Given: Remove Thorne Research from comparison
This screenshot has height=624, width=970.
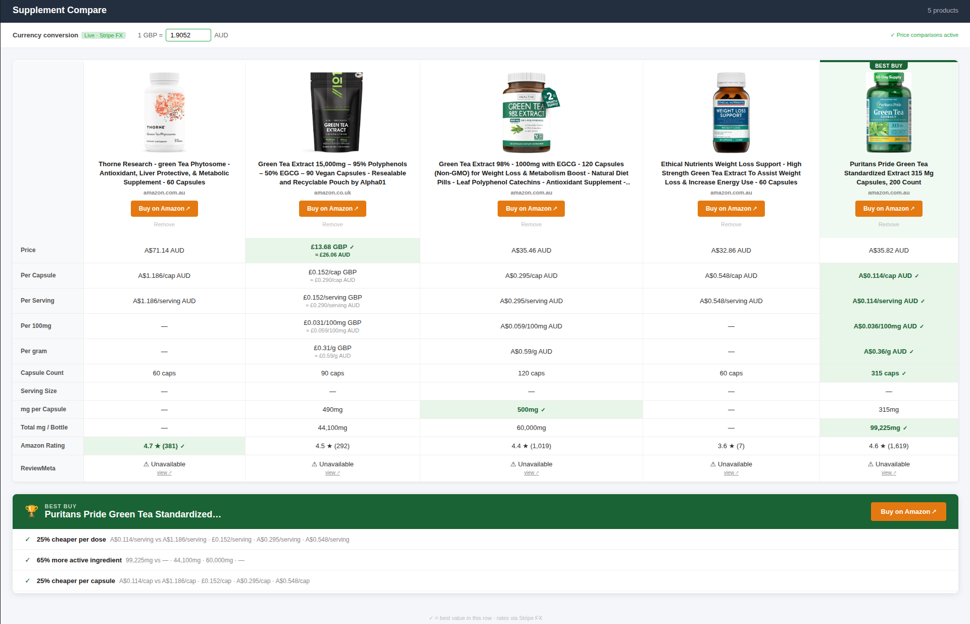Looking at the screenshot, I should click(x=164, y=224).
